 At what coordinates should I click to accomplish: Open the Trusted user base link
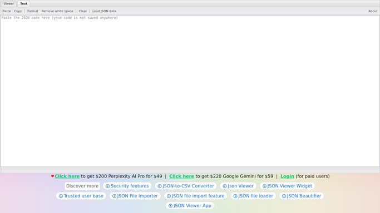tap(81, 196)
